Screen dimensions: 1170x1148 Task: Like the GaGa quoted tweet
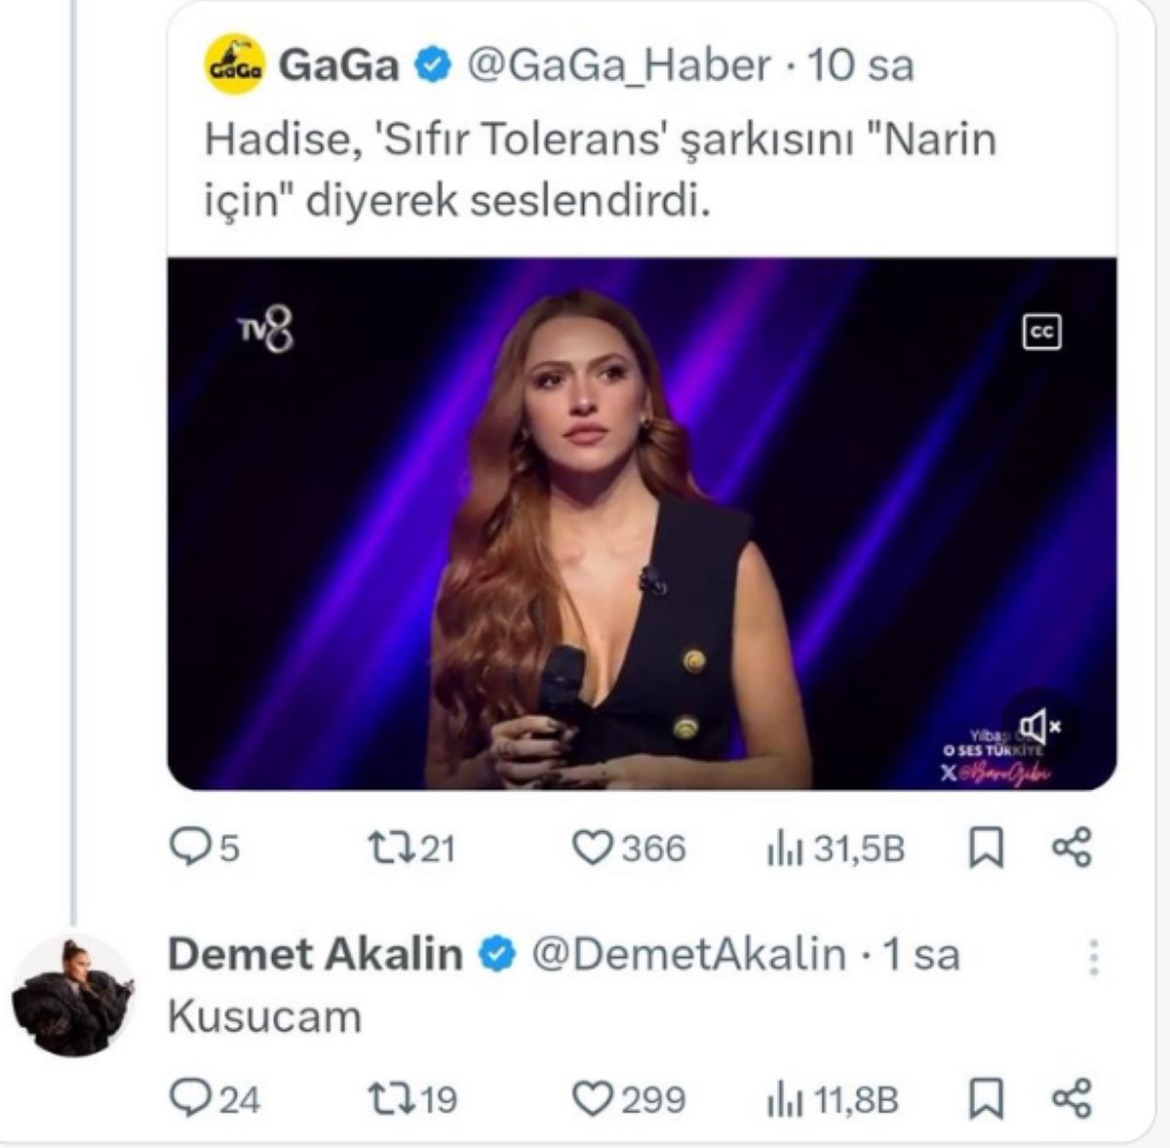pyautogui.click(x=592, y=848)
